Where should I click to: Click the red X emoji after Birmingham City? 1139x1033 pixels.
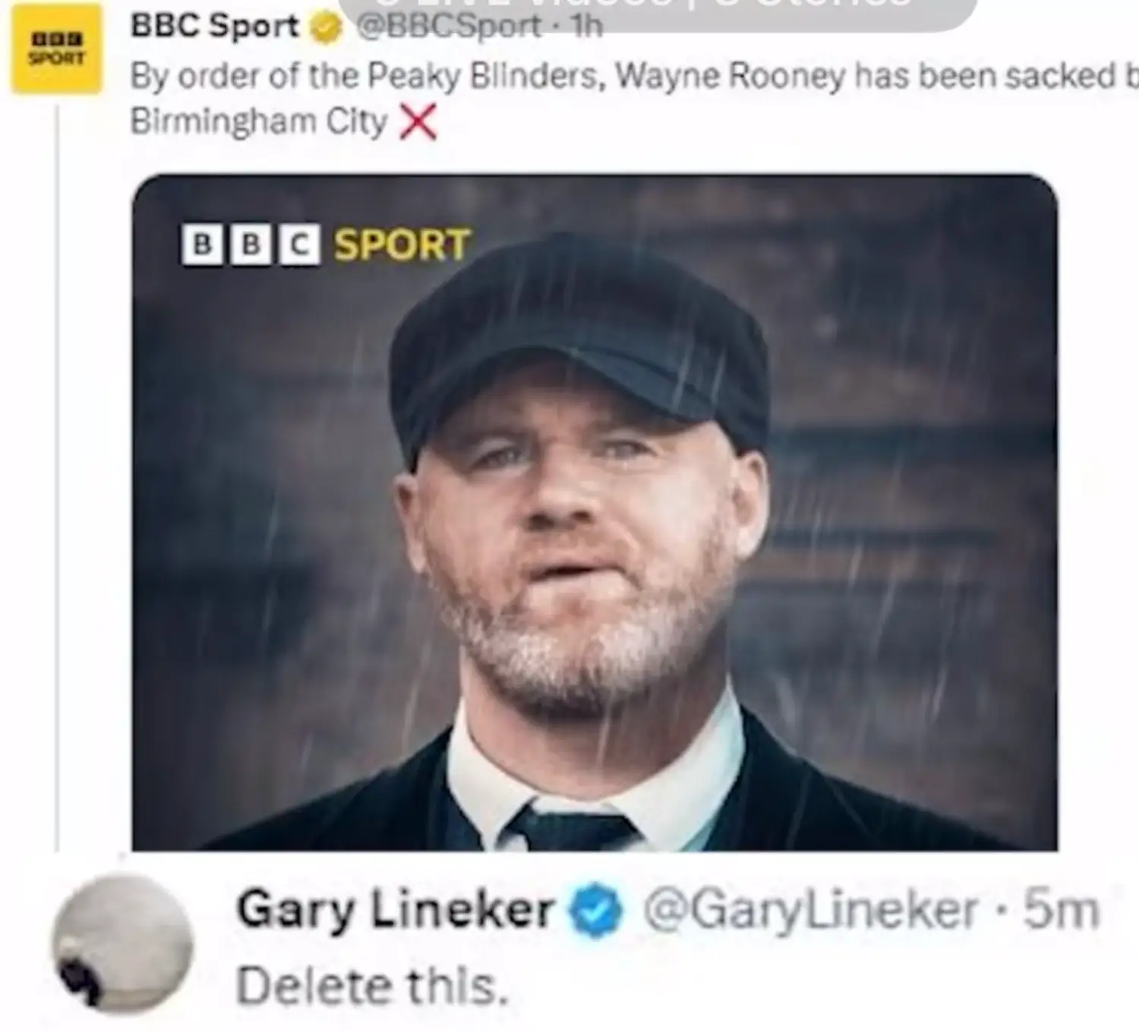[418, 122]
